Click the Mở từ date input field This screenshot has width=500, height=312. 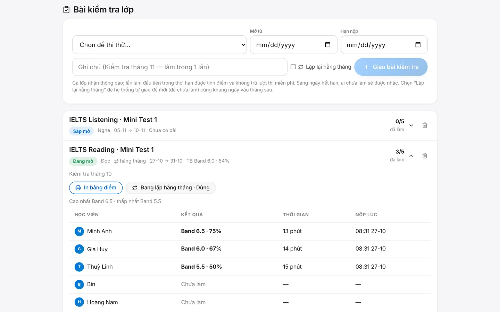click(294, 45)
